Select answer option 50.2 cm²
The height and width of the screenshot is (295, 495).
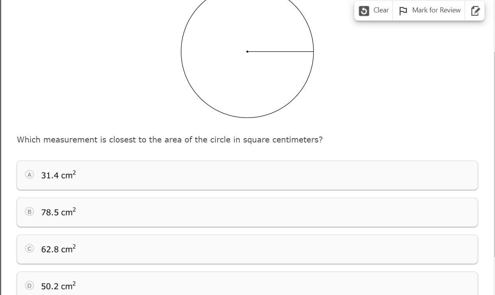pyautogui.click(x=58, y=286)
